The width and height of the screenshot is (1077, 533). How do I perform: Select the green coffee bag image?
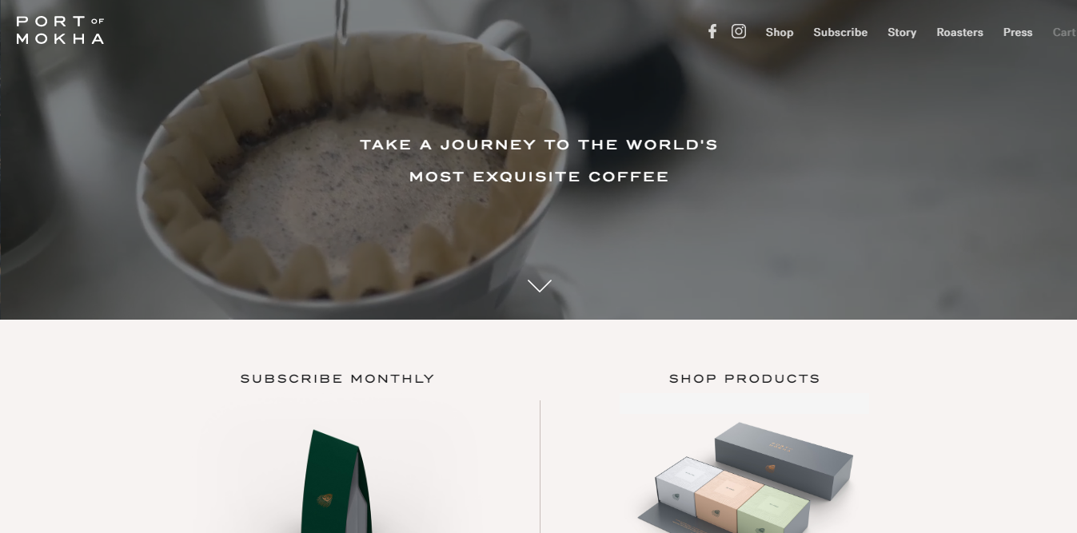pyautogui.click(x=337, y=481)
